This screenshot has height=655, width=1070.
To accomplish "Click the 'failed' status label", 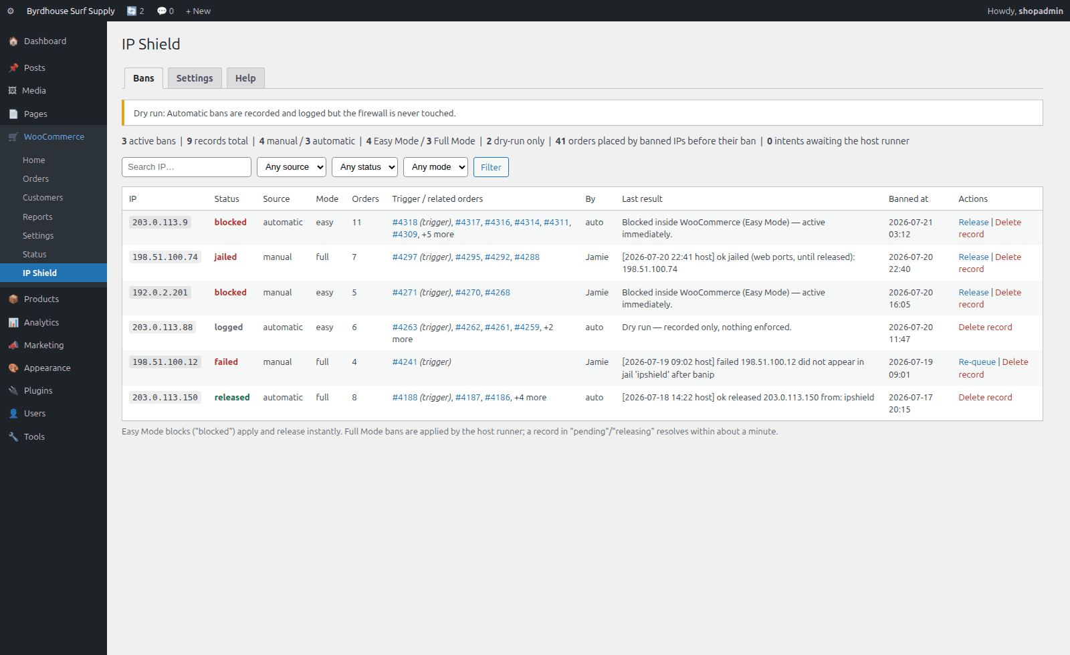I will [x=226, y=362].
